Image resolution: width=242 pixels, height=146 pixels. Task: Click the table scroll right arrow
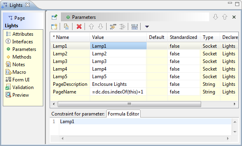coord(235,104)
